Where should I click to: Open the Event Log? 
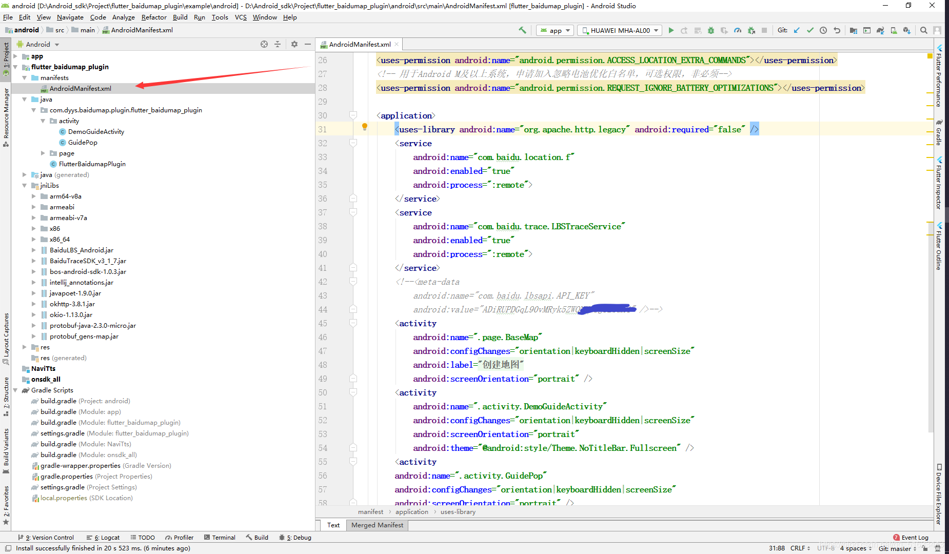click(911, 537)
